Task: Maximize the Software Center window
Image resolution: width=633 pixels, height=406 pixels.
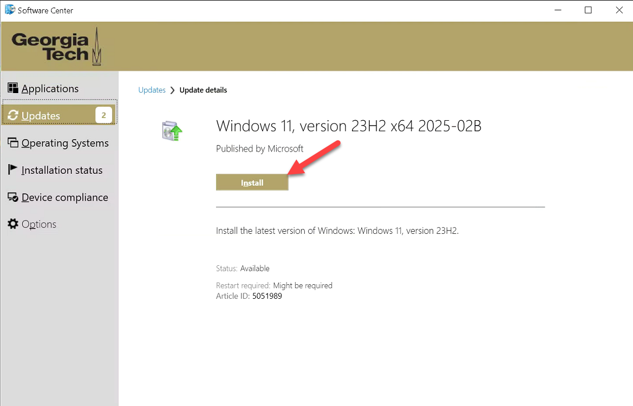Action: [588, 10]
